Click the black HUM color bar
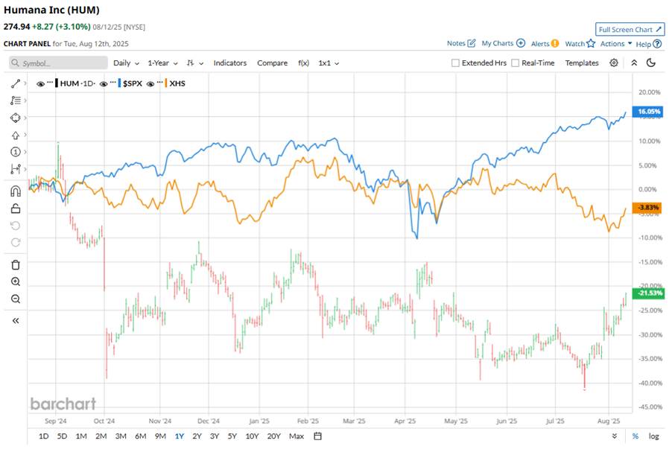The image size is (672, 449). click(x=57, y=83)
